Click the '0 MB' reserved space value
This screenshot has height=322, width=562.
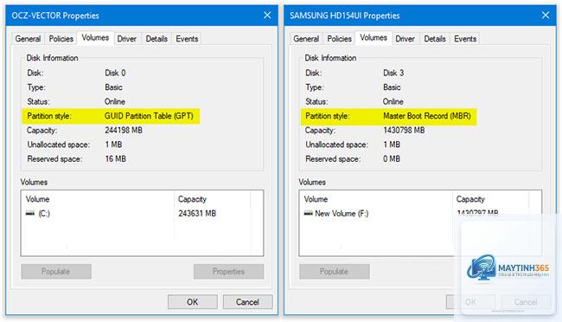pyautogui.click(x=392, y=158)
